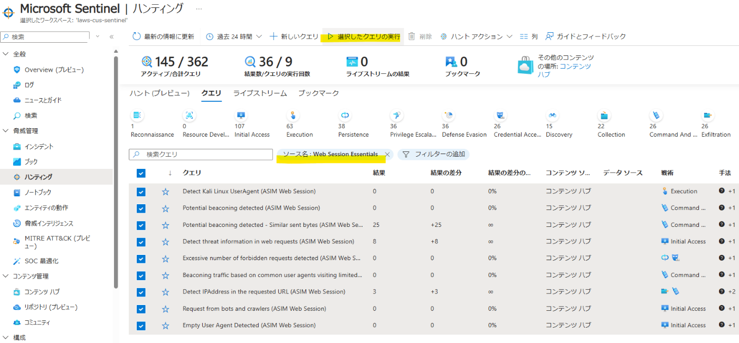Uncheck the Empty User Agent Detected row
Image resolution: width=739 pixels, height=343 pixels.
(x=141, y=326)
